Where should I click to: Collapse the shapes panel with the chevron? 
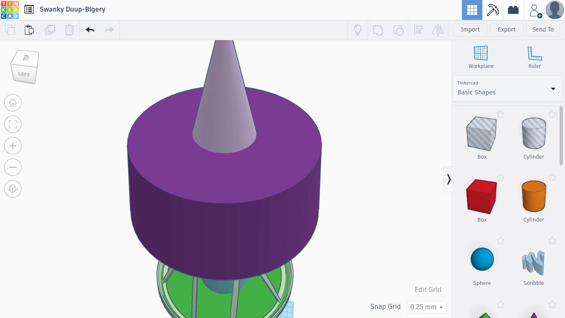tap(448, 179)
